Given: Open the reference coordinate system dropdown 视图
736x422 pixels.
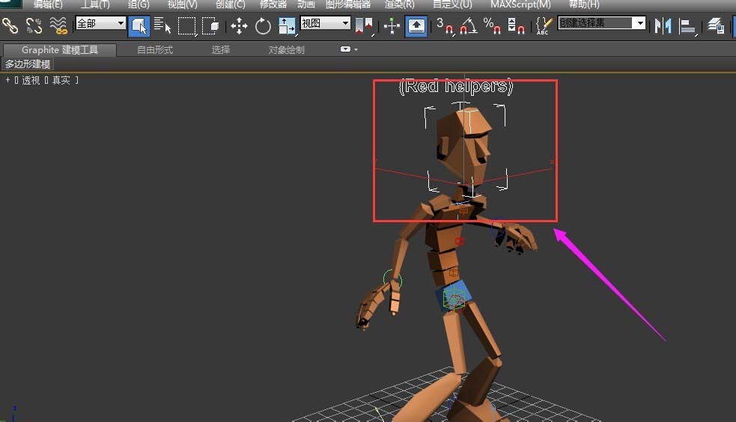Looking at the screenshot, I should click(x=325, y=23).
